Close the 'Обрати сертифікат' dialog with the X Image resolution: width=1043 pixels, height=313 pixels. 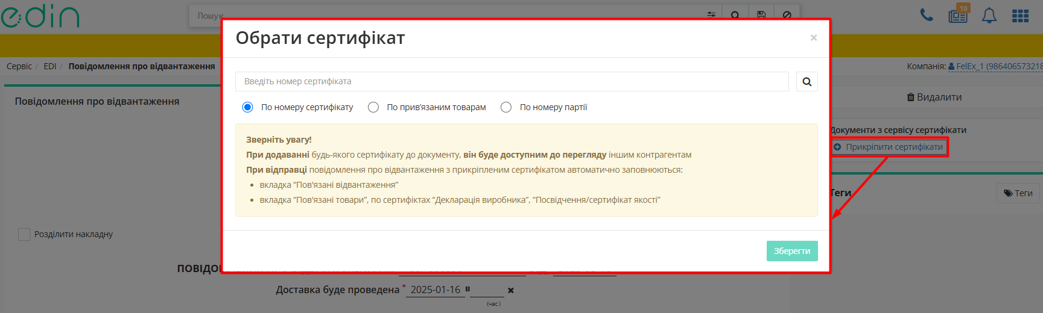tap(814, 38)
